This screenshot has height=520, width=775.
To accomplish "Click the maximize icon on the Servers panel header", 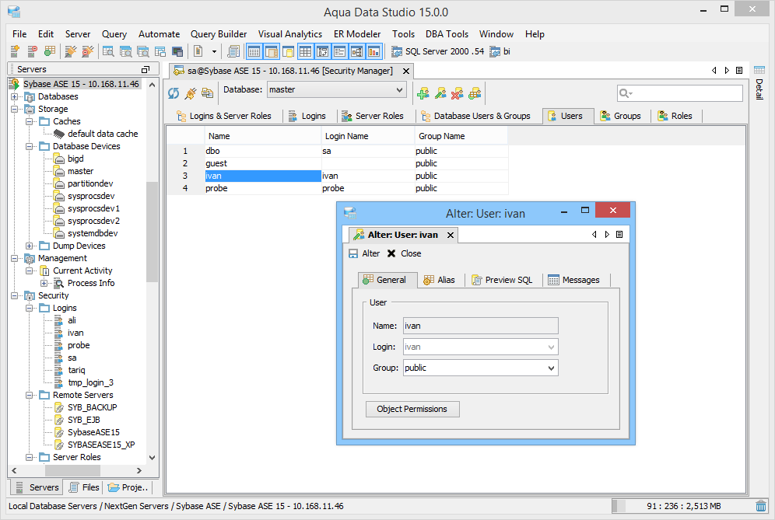I will tap(146, 69).
